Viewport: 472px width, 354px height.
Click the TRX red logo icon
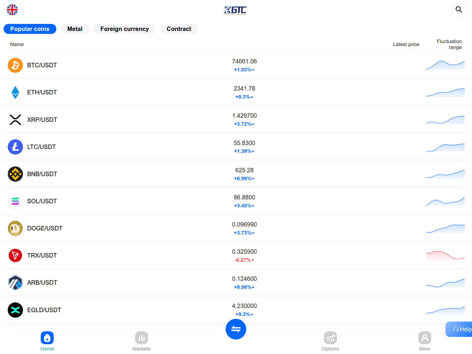tap(15, 255)
